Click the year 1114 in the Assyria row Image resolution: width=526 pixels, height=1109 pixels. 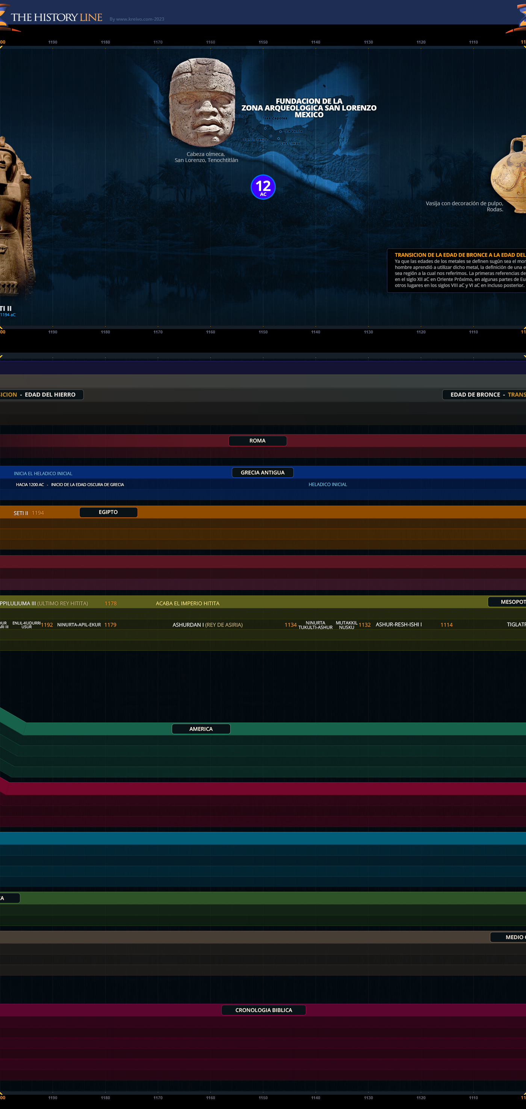[x=446, y=625]
